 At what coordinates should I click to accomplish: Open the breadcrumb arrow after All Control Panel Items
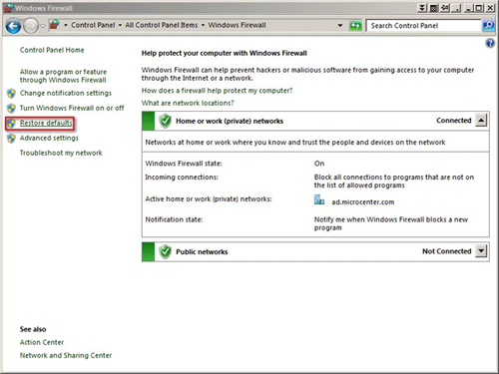[203, 25]
